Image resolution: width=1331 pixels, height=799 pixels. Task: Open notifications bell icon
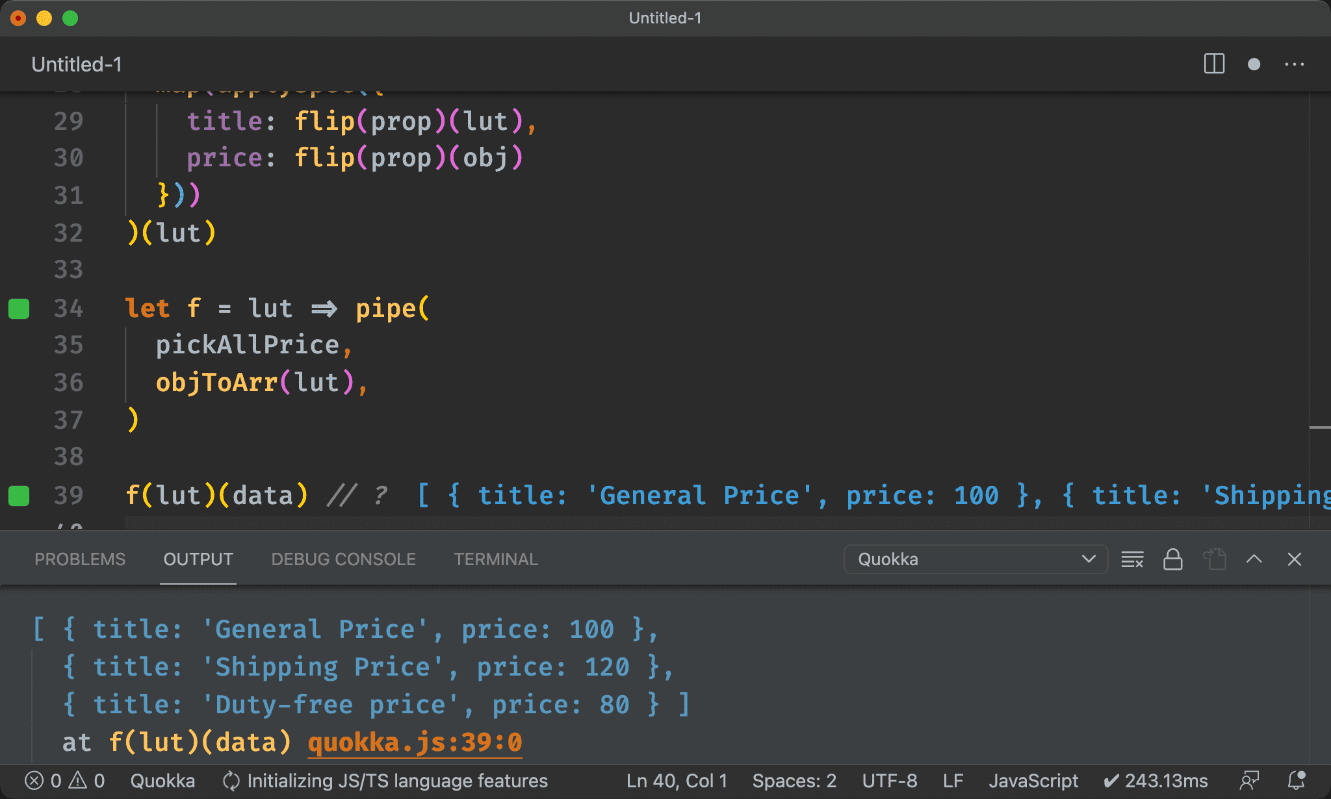coord(1297,781)
